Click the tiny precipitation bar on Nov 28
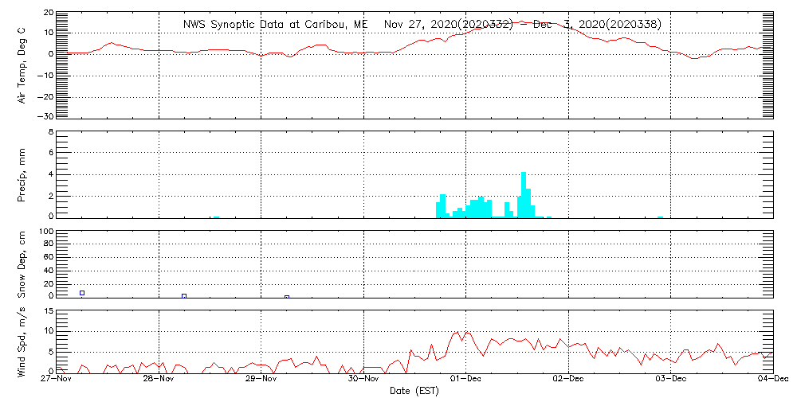This screenshot has width=797, height=398. pyautogui.click(x=216, y=217)
